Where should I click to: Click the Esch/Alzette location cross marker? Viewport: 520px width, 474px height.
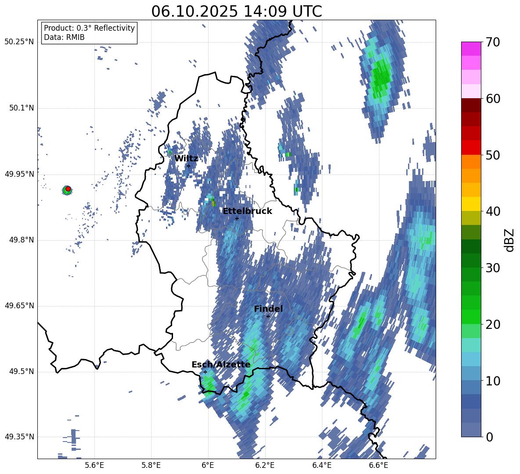click(x=205, y=372)
